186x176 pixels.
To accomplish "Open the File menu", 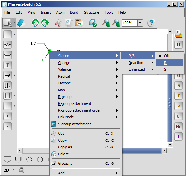I will click(7, 12).
